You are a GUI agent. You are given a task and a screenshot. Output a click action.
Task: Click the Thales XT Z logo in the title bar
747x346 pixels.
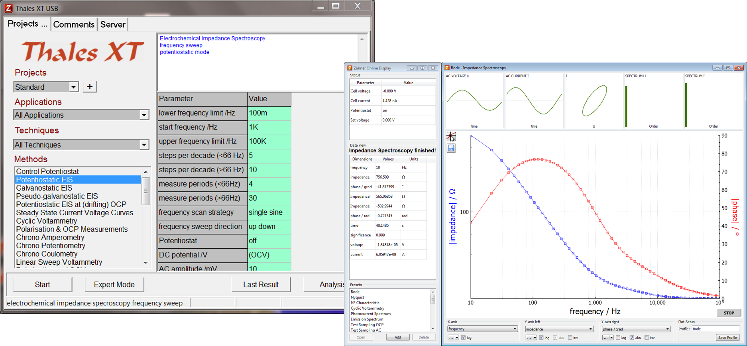(8, 8)
